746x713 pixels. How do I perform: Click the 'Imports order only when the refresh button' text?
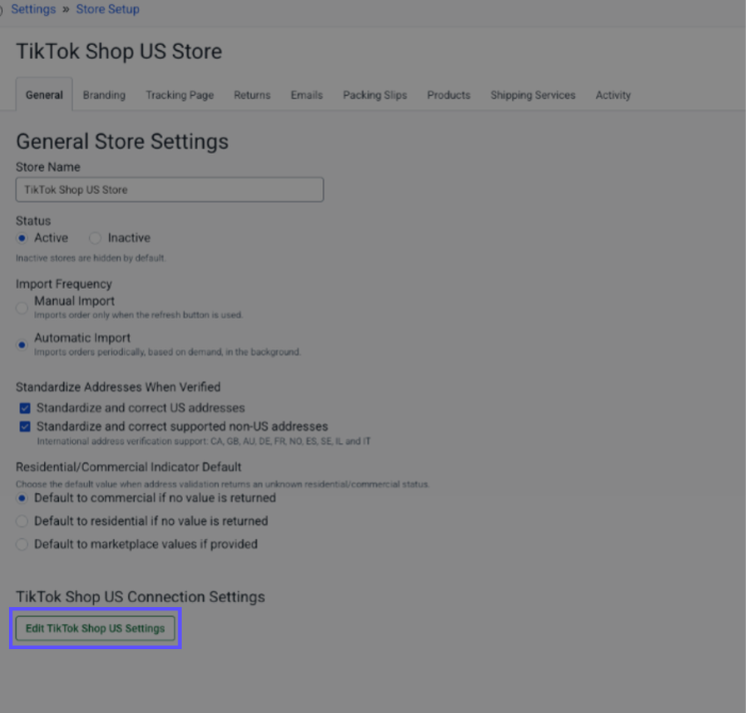click(139, 315)
